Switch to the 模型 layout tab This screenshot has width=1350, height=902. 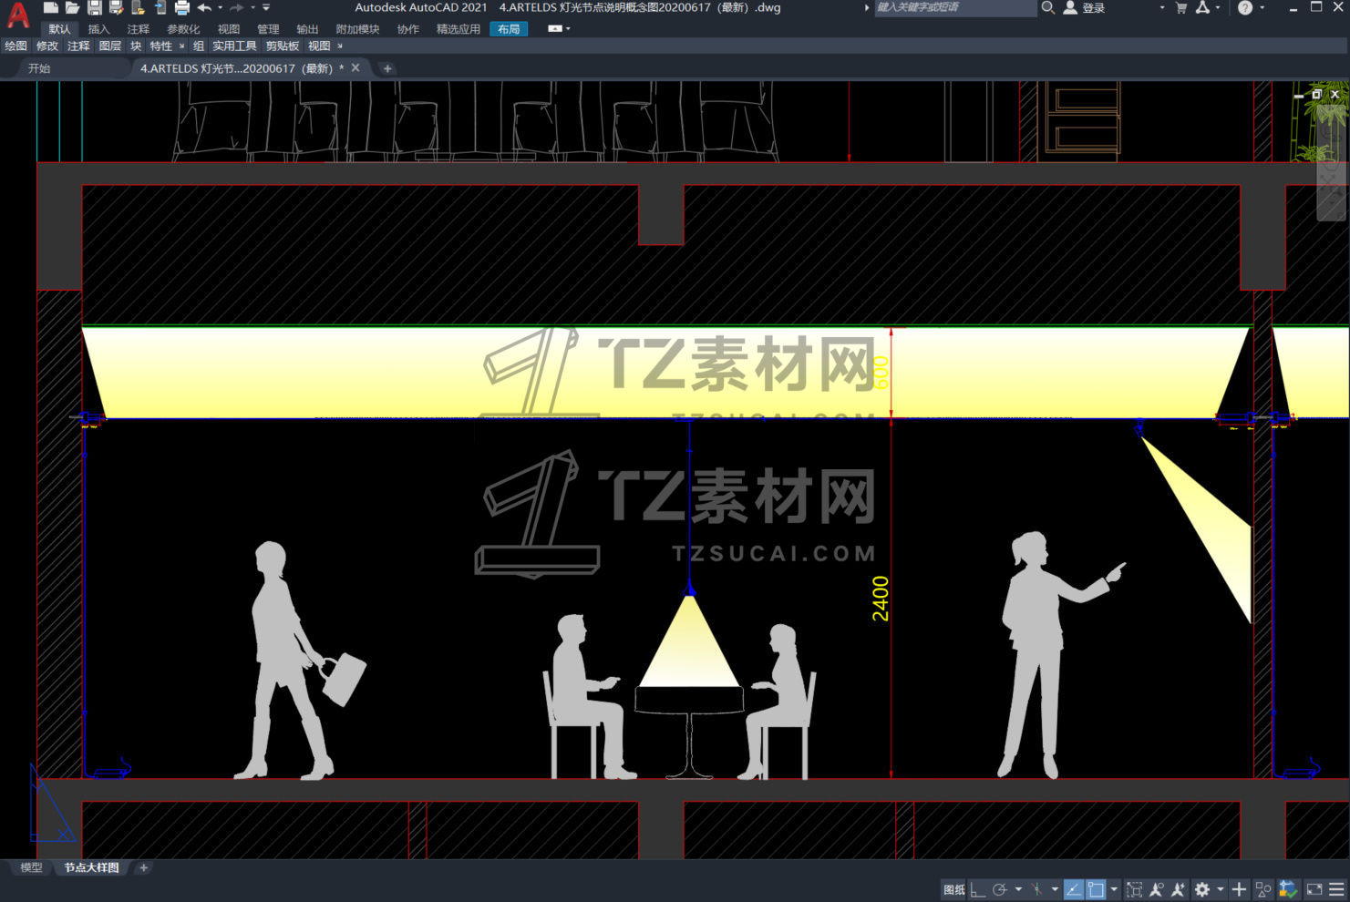tap(31, 867)
